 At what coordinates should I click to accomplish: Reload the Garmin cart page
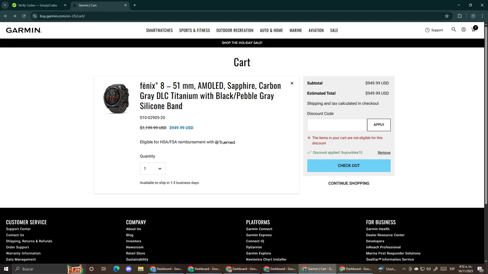click(24, 16)
